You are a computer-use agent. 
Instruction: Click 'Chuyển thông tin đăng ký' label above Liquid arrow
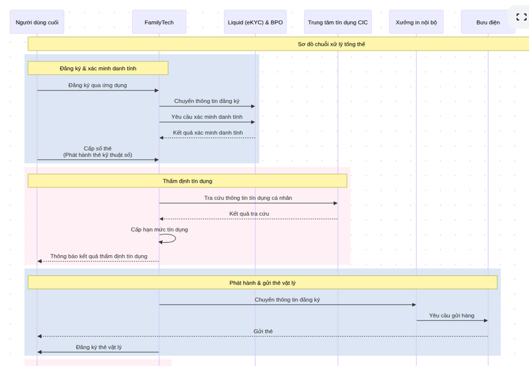[207, 101]
